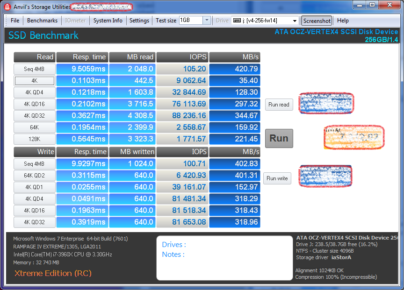This screenshot has width=404, height=290.
Task: Click the read 4K test button
Action: click(35, 80)
